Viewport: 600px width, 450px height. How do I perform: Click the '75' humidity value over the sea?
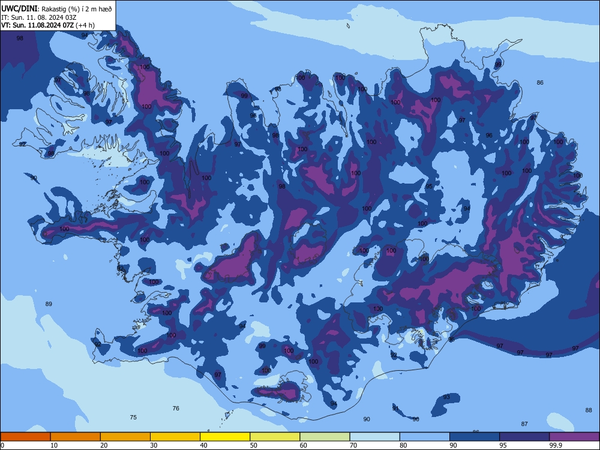tap(133, 418)
